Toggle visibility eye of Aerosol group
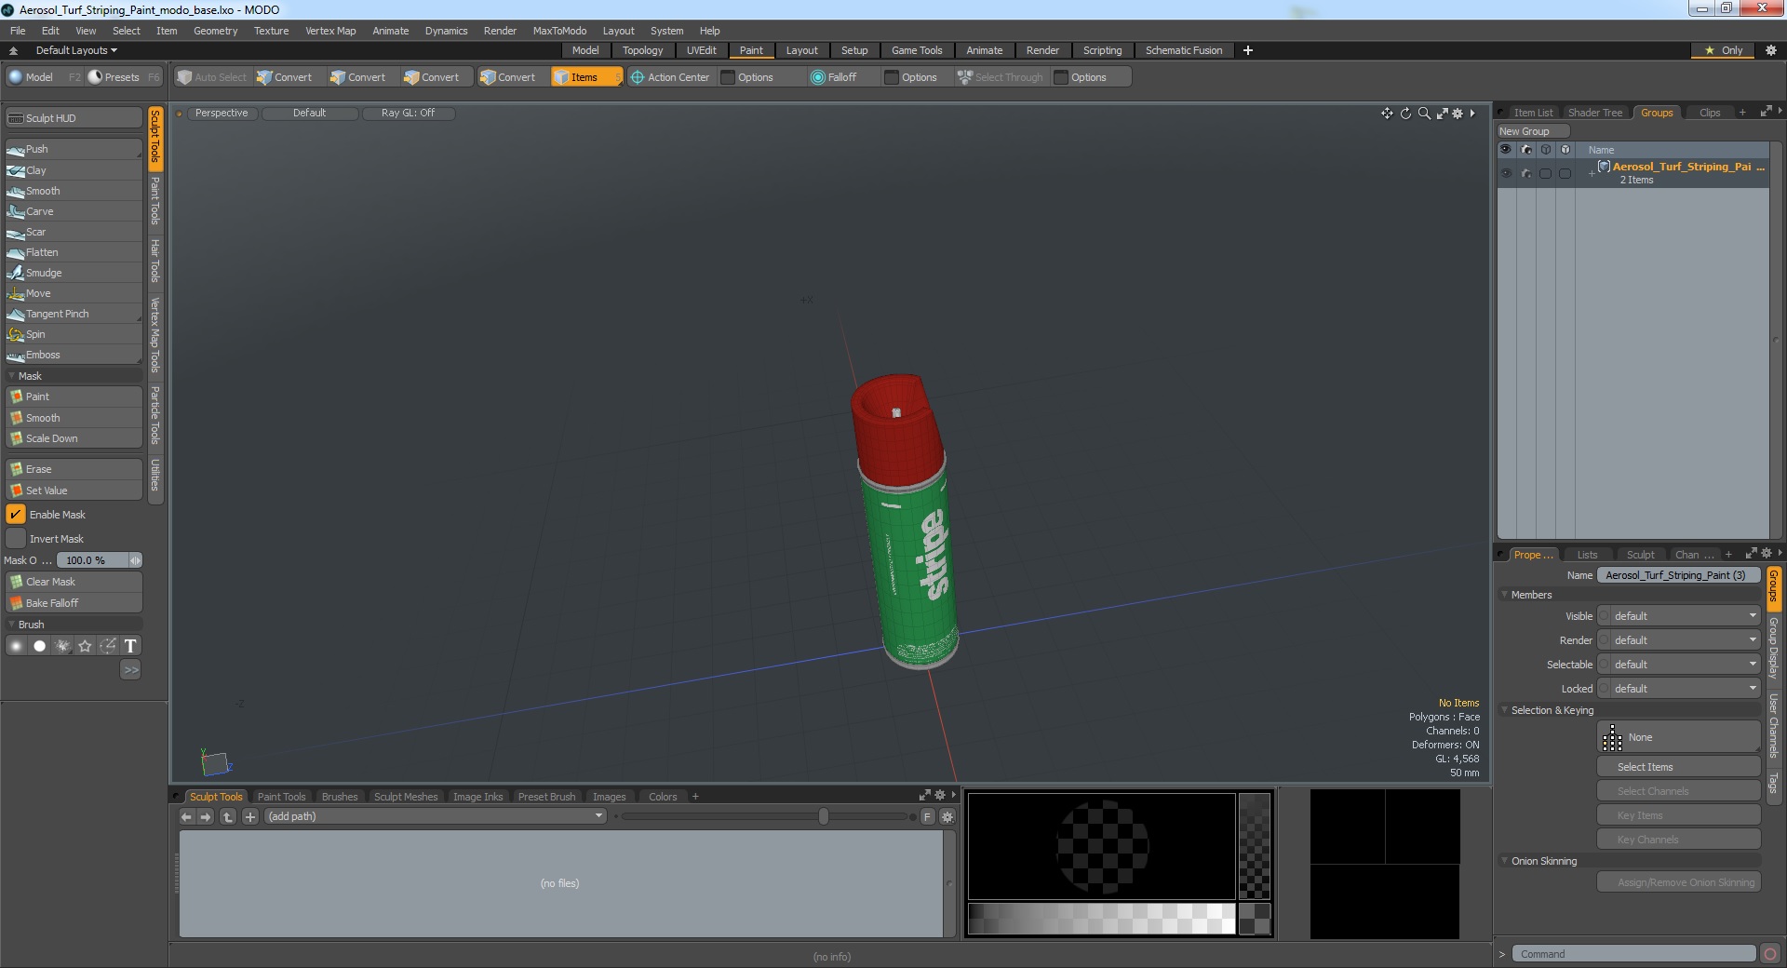This screenshot has width=1787, height=968. (x=1506, y=173)
